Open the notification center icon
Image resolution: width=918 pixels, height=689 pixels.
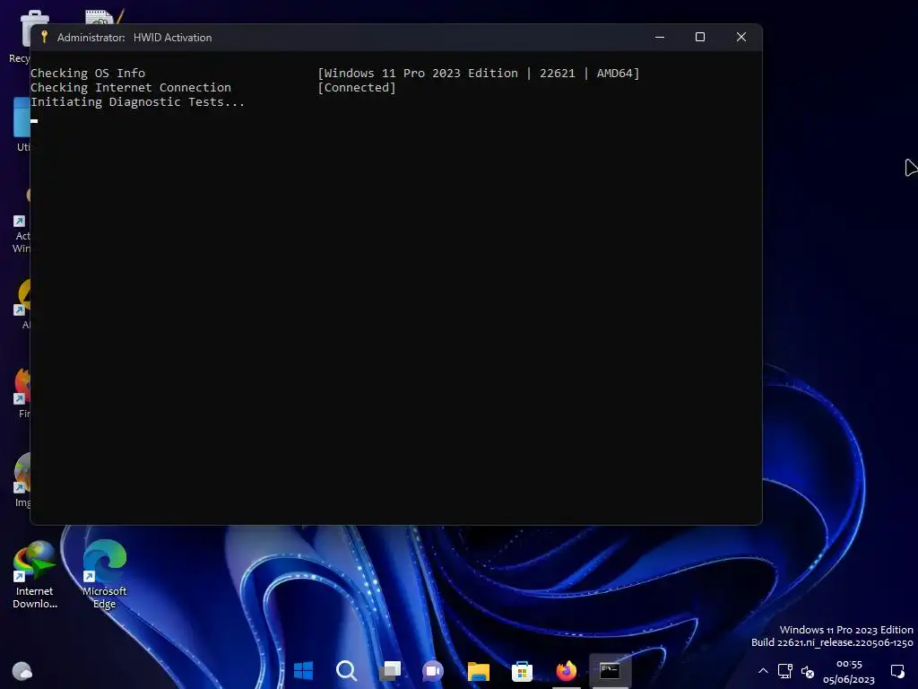point(897,671)
